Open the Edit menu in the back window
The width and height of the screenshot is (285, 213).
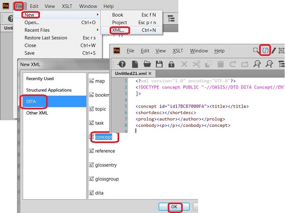point(34,6)
